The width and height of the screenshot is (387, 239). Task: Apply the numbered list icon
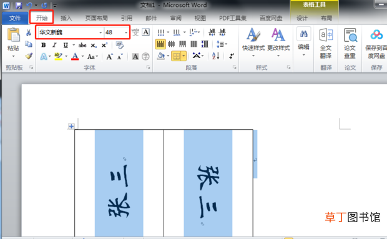(x=177, y=32)
